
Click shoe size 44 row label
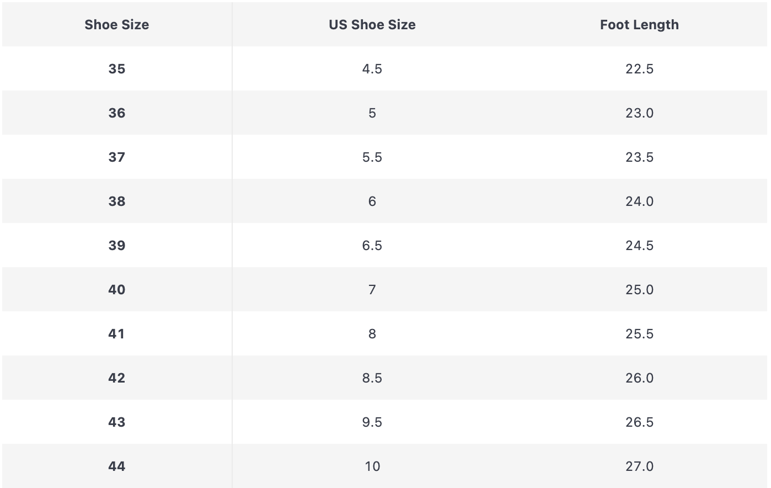coord(116,466)
